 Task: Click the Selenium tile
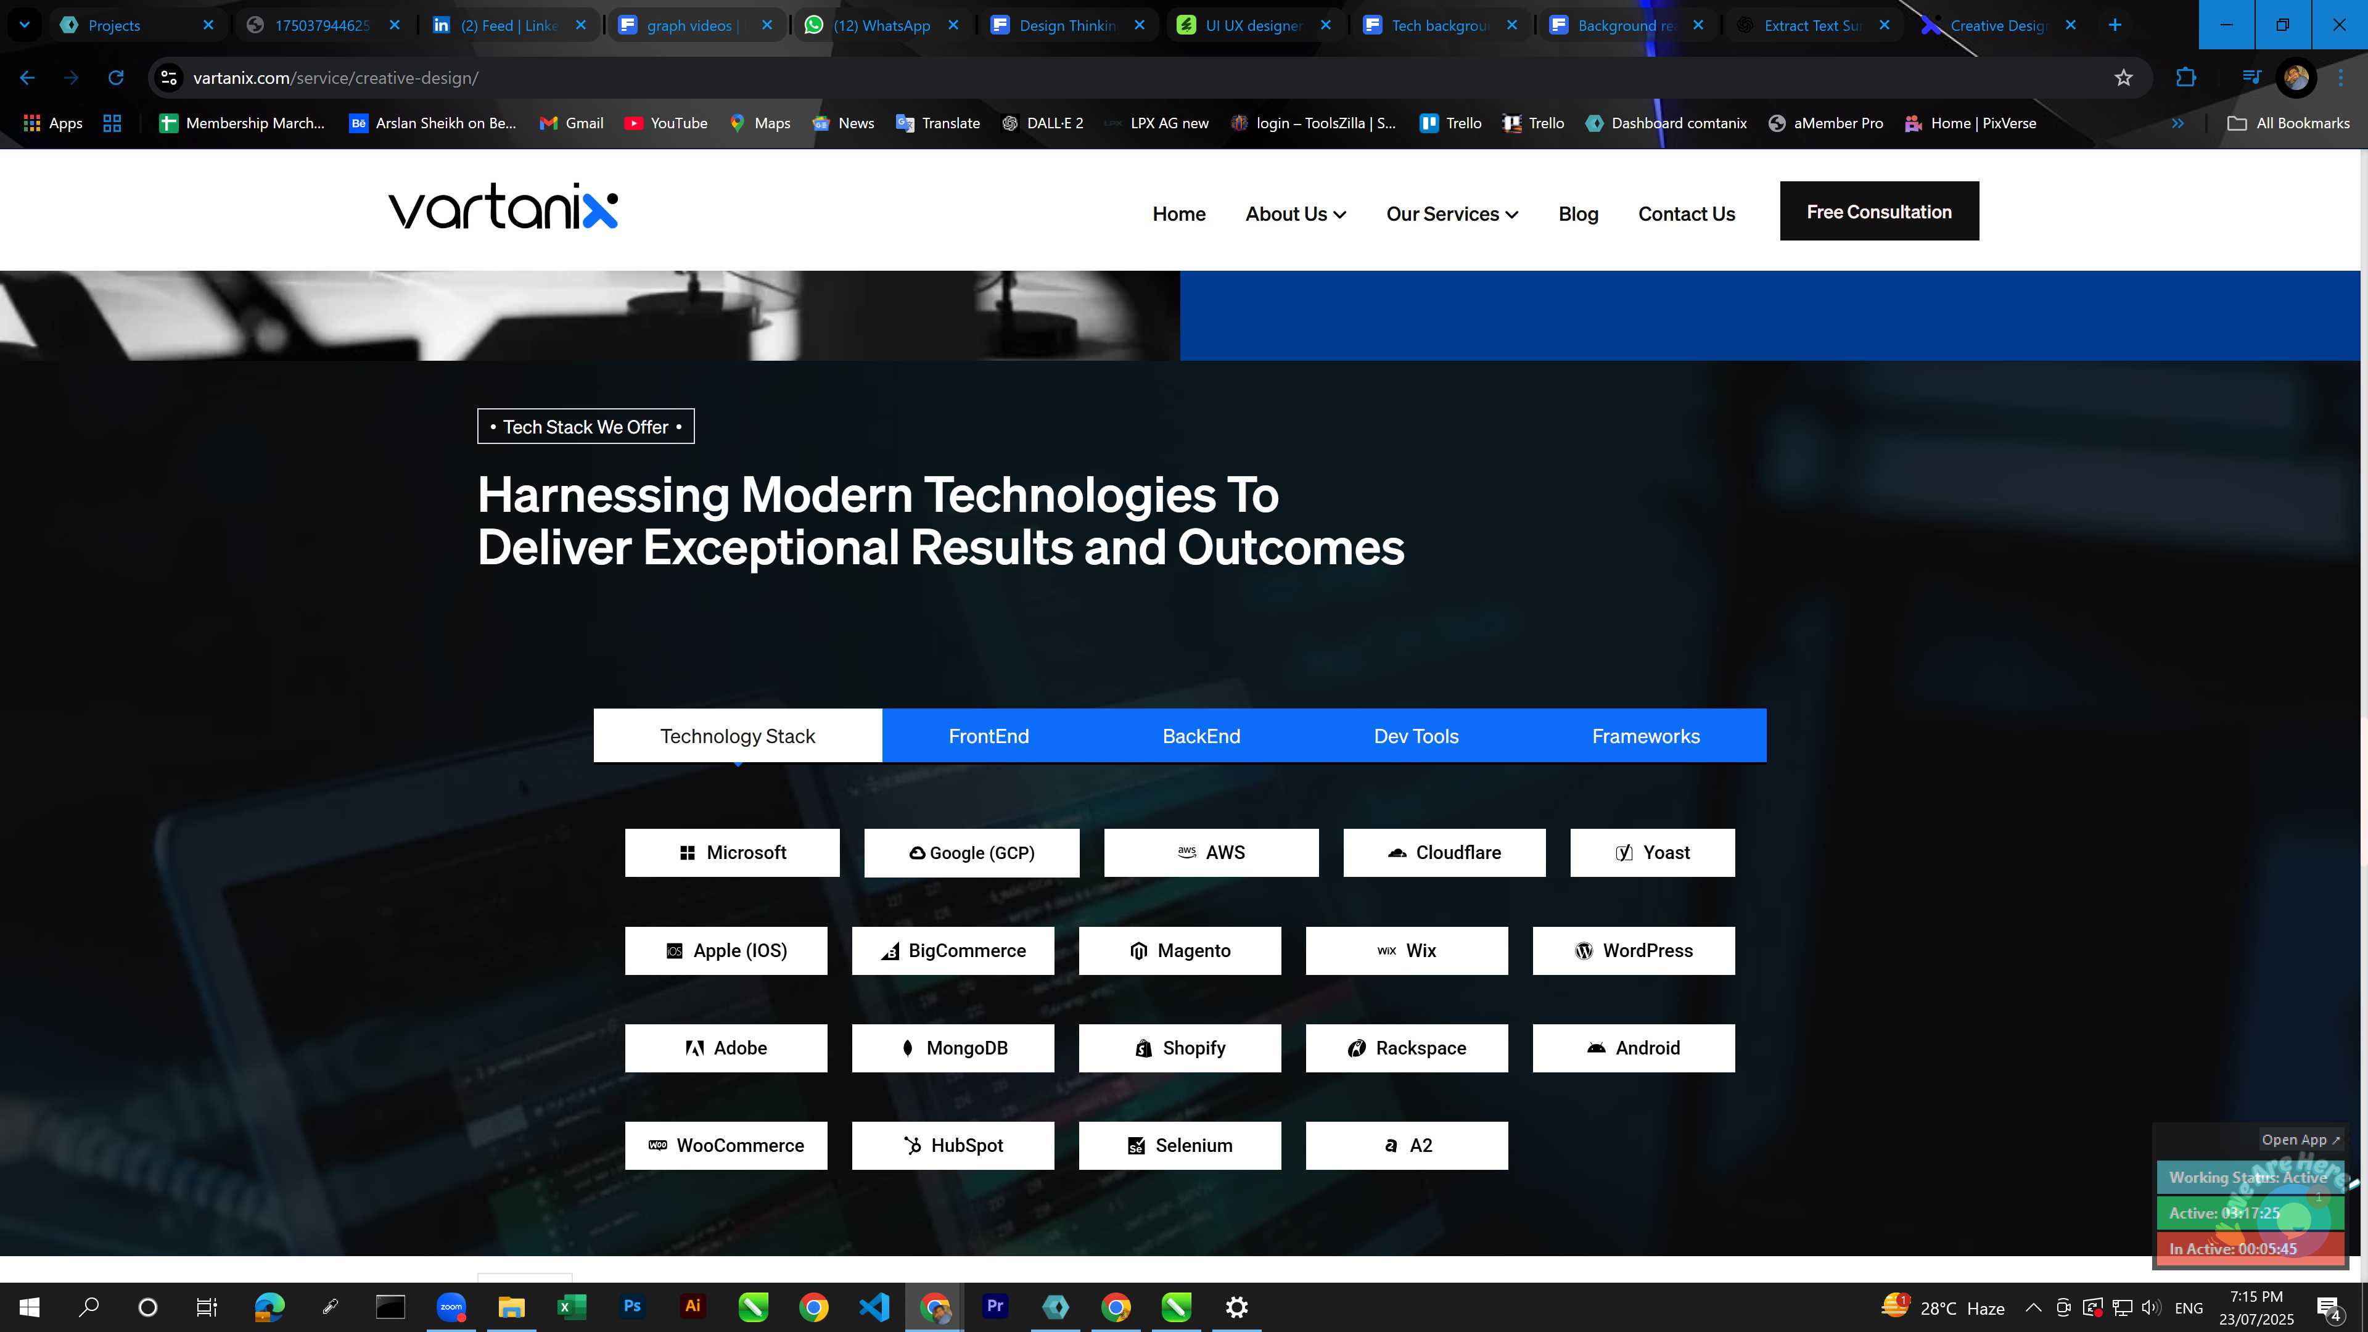point(1180,1145)
